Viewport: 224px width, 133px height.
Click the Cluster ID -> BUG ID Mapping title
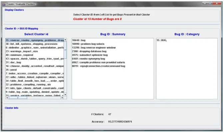pos(21,28)
